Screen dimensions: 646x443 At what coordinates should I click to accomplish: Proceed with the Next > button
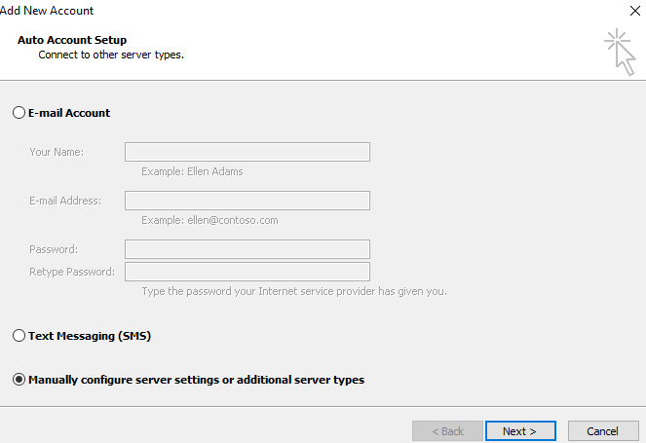coord(520,431)
